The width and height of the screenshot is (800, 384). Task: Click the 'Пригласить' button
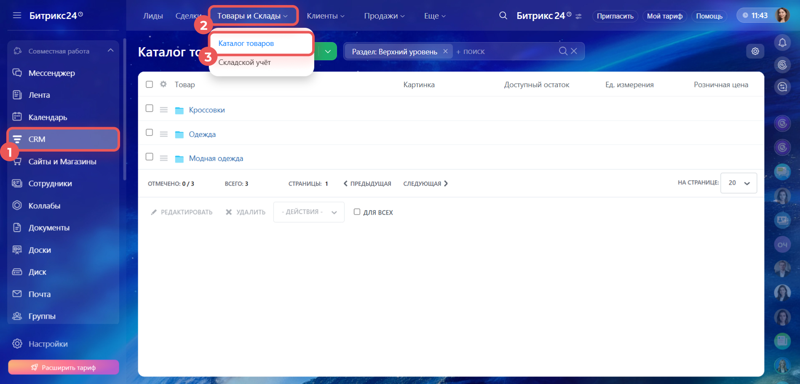point(615,16)
